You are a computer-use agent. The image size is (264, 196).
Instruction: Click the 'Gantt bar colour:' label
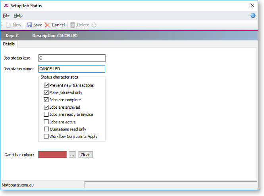point(19,155)
